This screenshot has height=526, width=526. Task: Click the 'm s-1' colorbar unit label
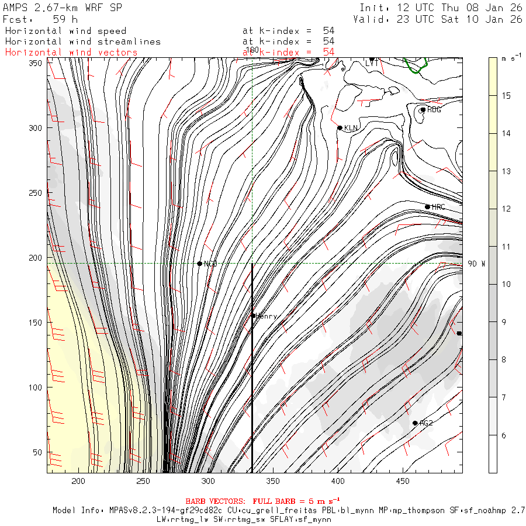[x=511, y=58]
